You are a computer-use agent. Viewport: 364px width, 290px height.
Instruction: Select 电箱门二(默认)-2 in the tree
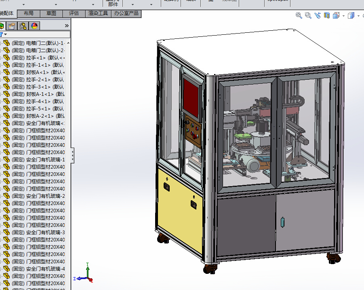pyautogui.click(x=38, y=51)
